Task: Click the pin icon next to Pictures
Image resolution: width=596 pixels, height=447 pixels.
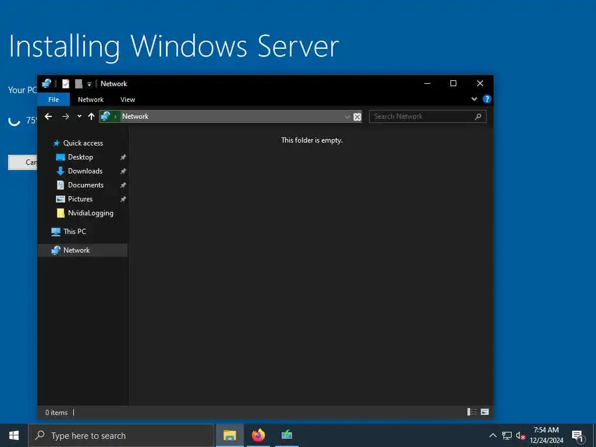Action: pyautogui.click(x=123, y=199)
